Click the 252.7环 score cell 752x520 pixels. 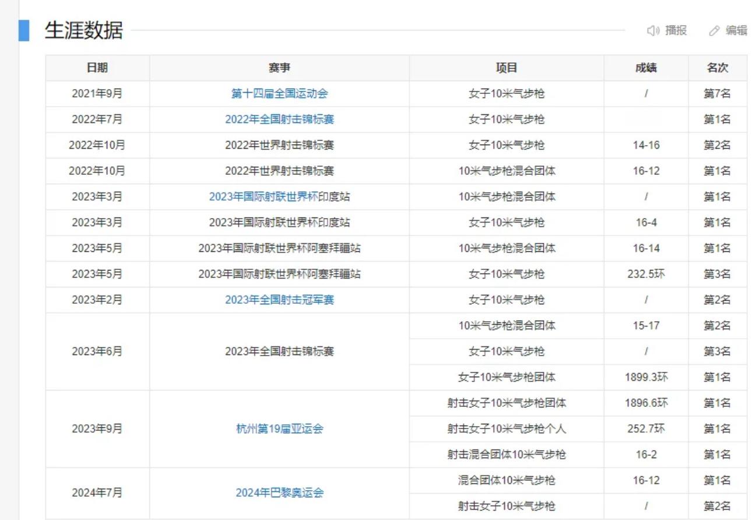tap(646, 428)
